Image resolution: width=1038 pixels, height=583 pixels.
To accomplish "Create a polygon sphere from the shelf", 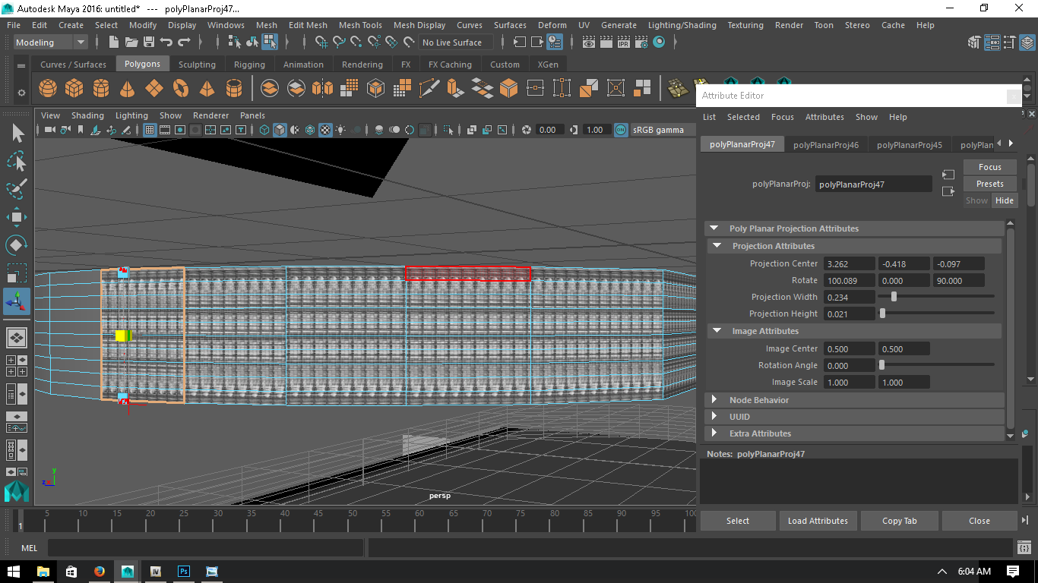I will (48, 89).
